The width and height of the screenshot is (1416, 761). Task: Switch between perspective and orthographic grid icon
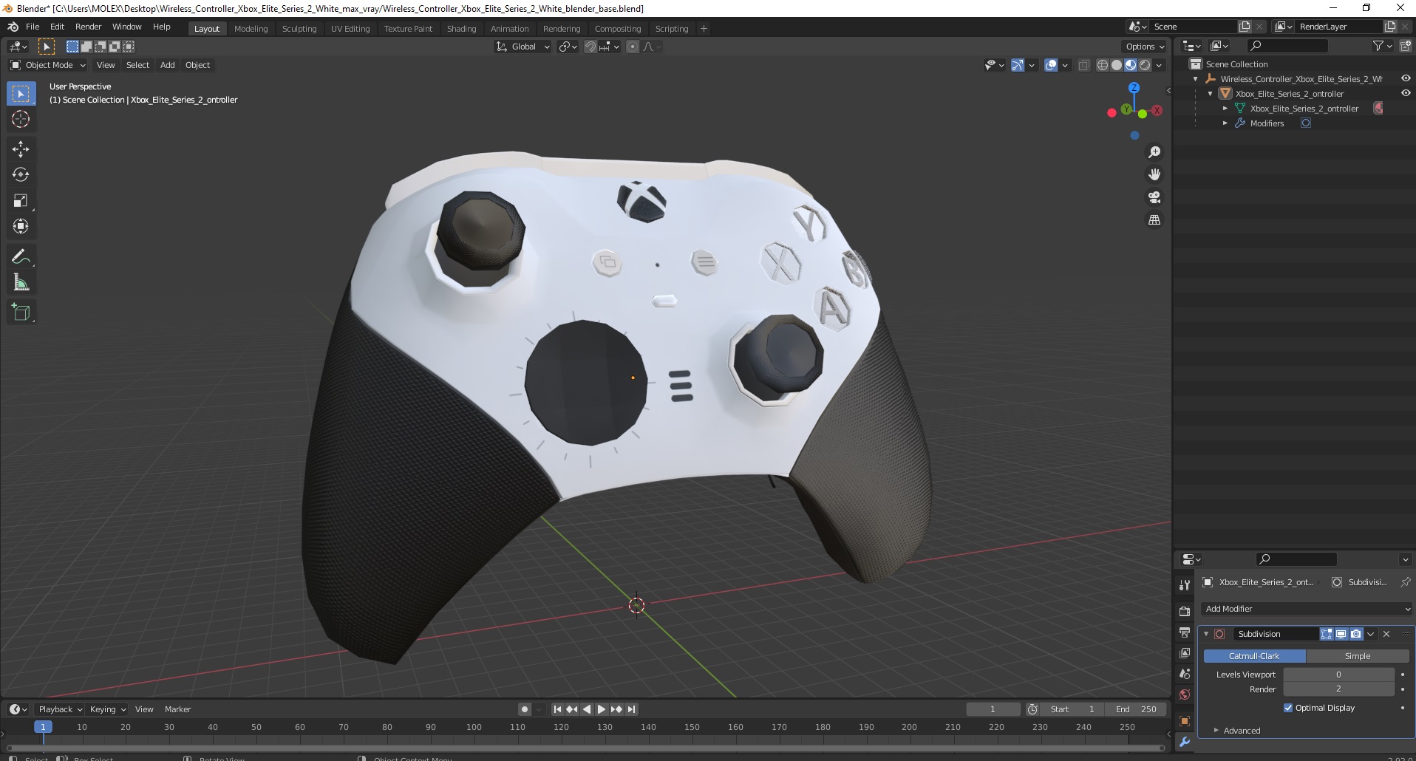click(1154, 220)
